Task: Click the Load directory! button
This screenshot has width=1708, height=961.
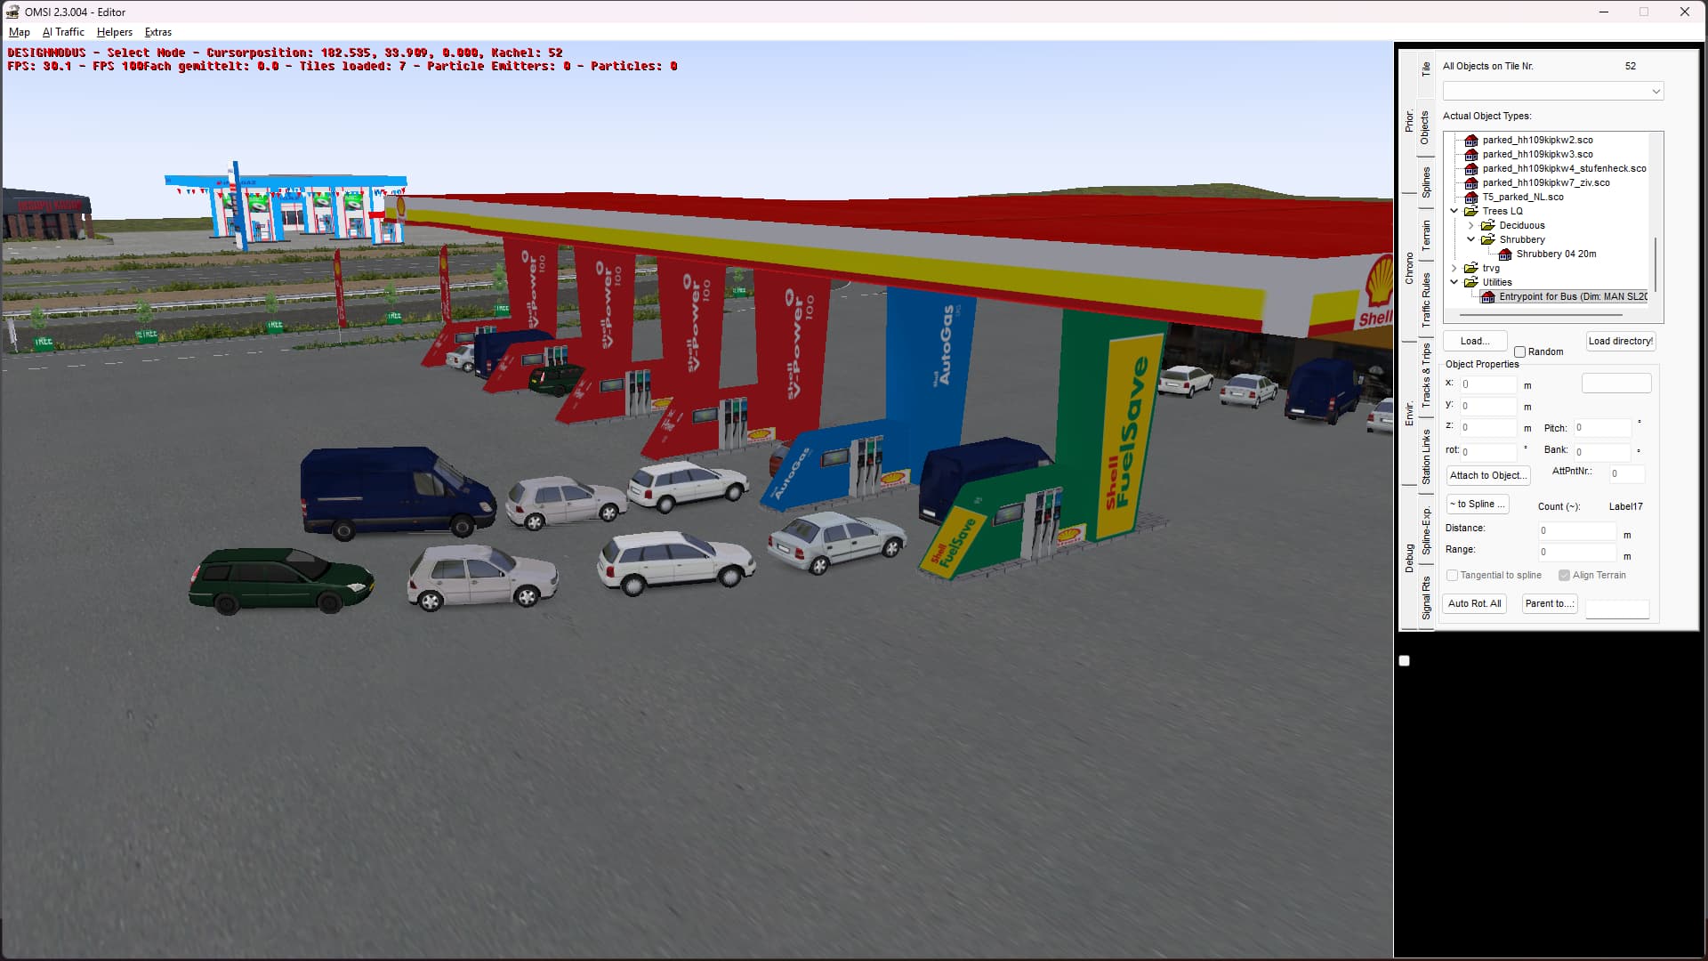Action: tap(1620, 342)
